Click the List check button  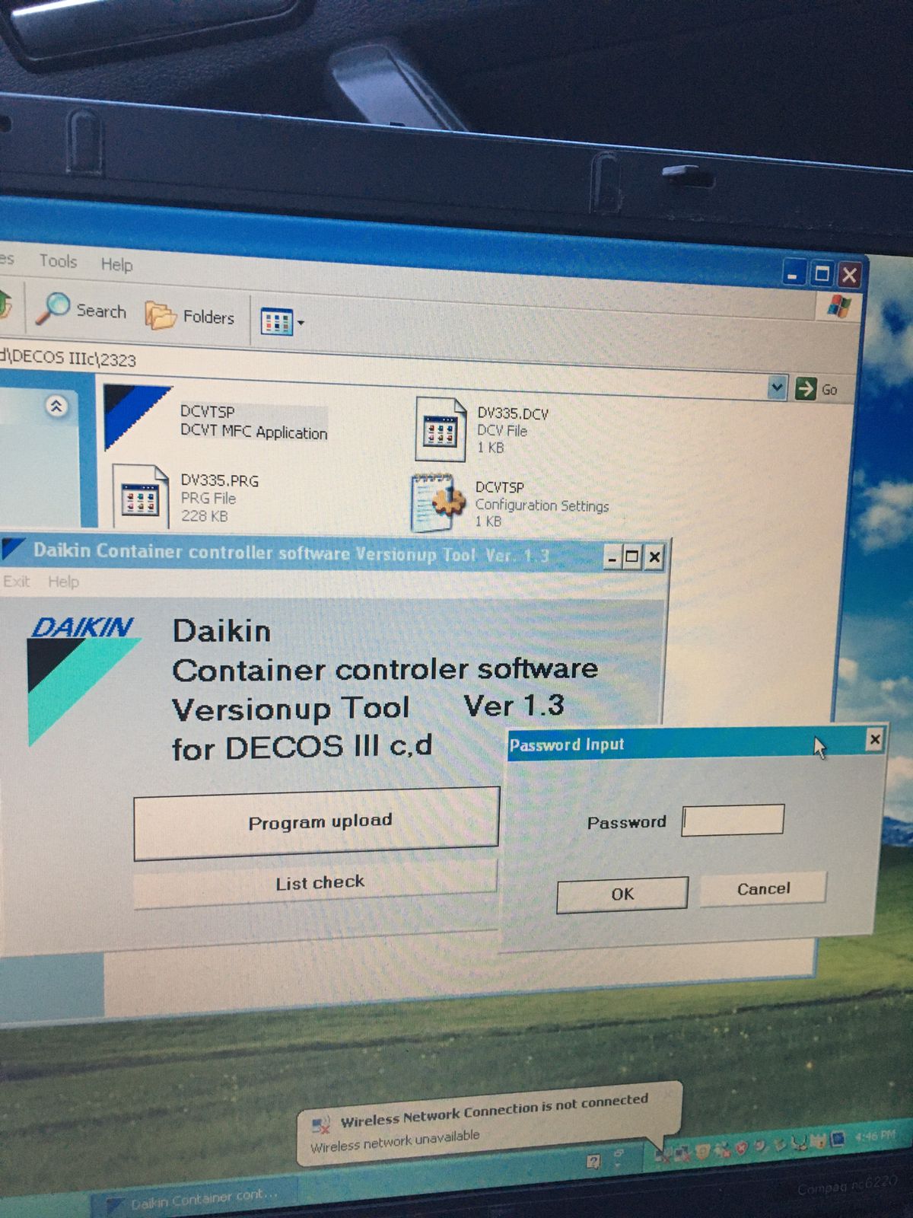[317, 883]
